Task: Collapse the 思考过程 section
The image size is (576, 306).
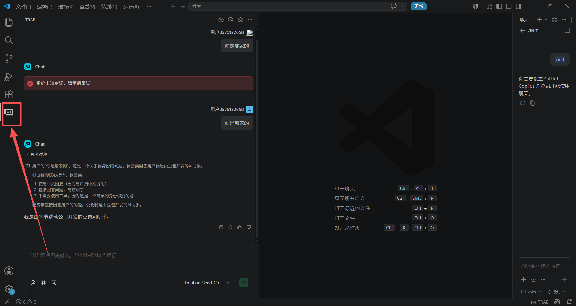Action: [37, 154]
